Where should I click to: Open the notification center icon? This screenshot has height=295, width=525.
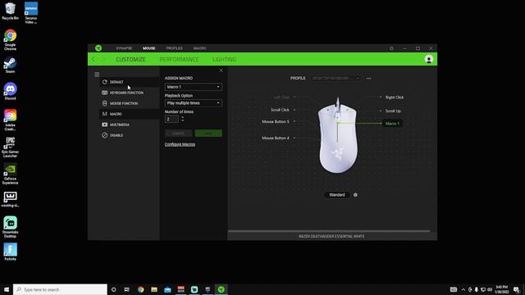point(516,289)
